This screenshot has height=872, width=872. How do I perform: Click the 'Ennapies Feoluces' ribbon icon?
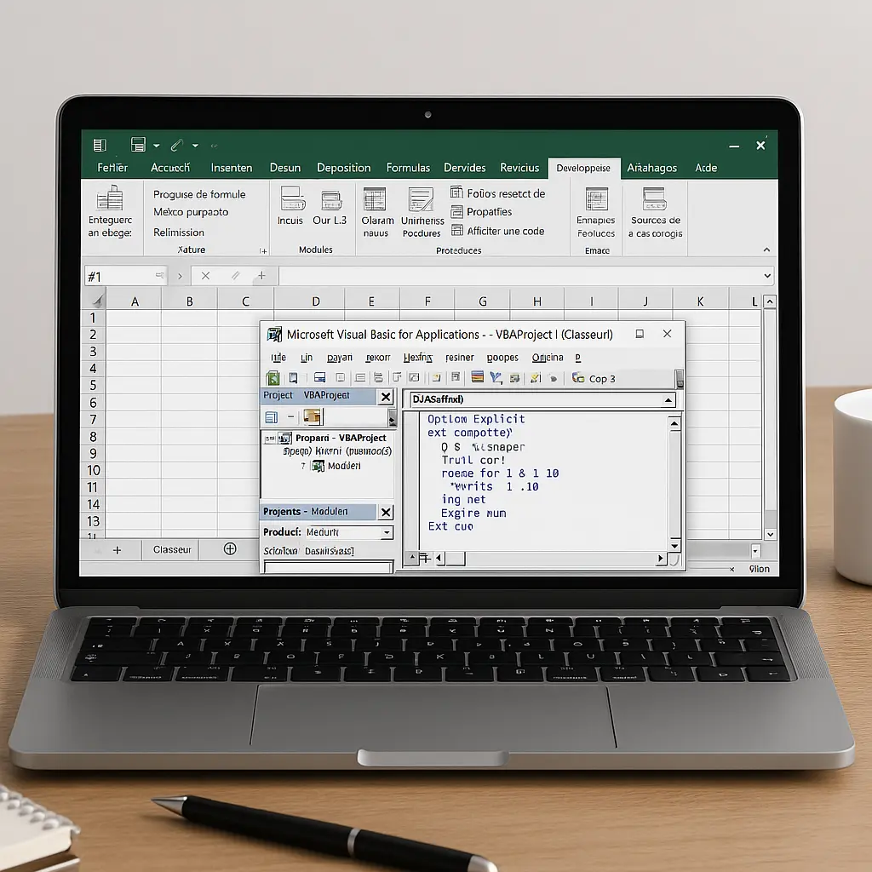pyautogui.click(x=597, y=199)
